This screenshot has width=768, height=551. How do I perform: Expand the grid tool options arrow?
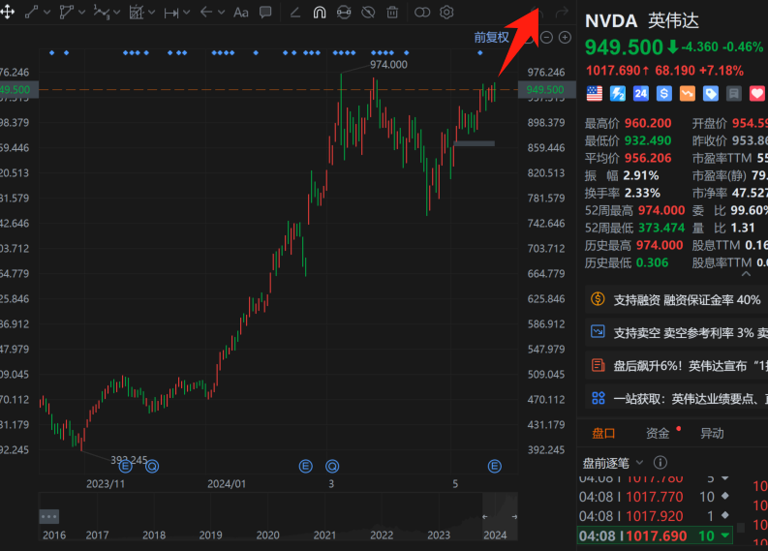coord(151,13)
